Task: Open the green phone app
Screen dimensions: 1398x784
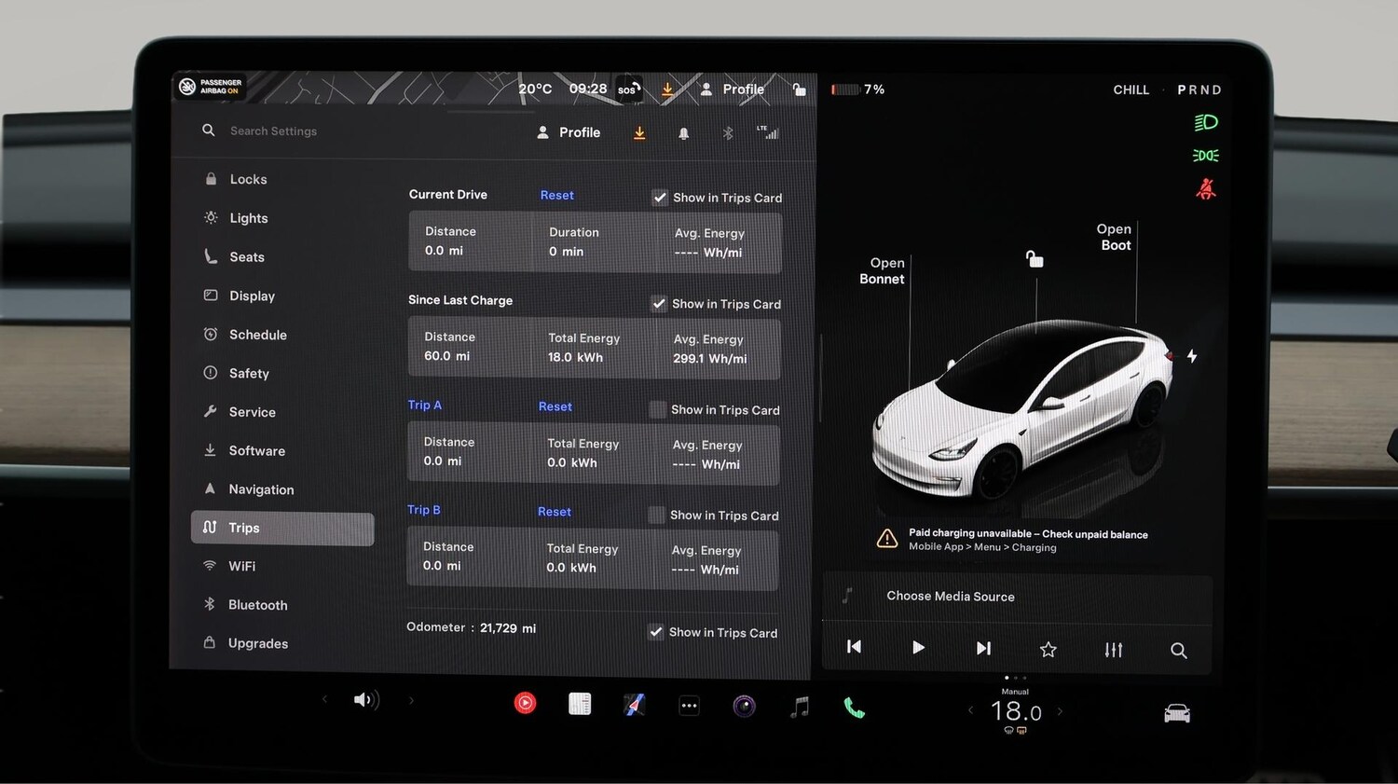Action: (854, 708)
